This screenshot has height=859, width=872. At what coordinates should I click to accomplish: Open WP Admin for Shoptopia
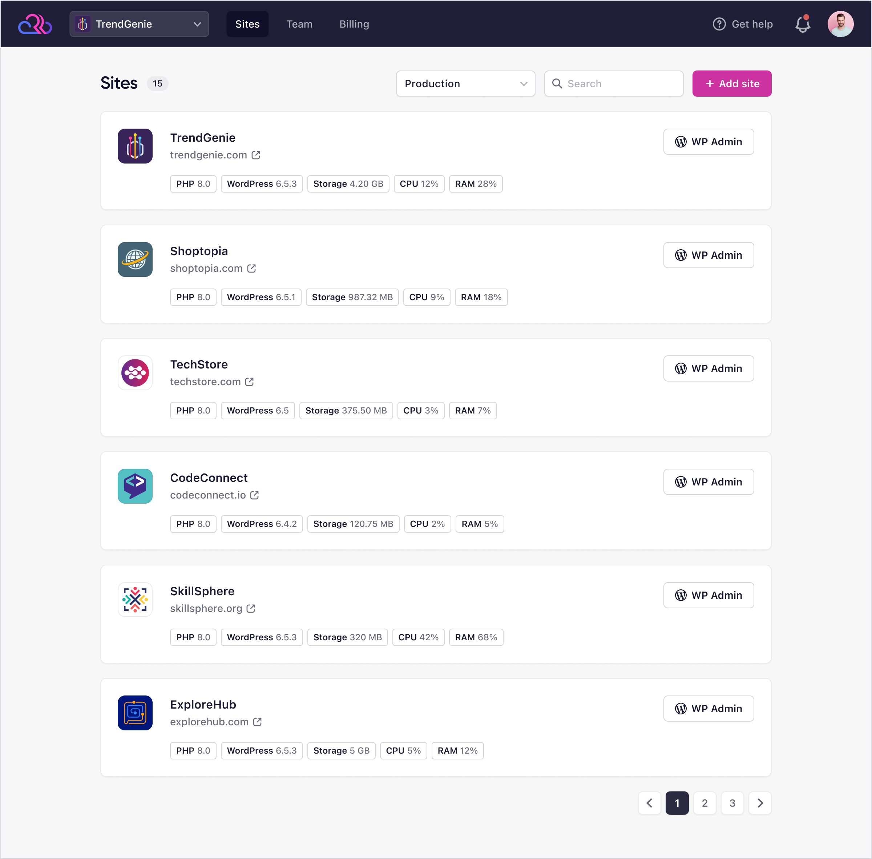coord(708,255)
